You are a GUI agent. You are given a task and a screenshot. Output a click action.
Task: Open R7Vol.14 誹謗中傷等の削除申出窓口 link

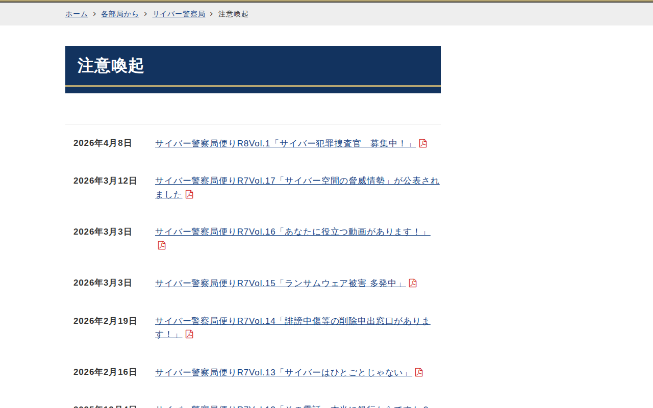[292, 327]
